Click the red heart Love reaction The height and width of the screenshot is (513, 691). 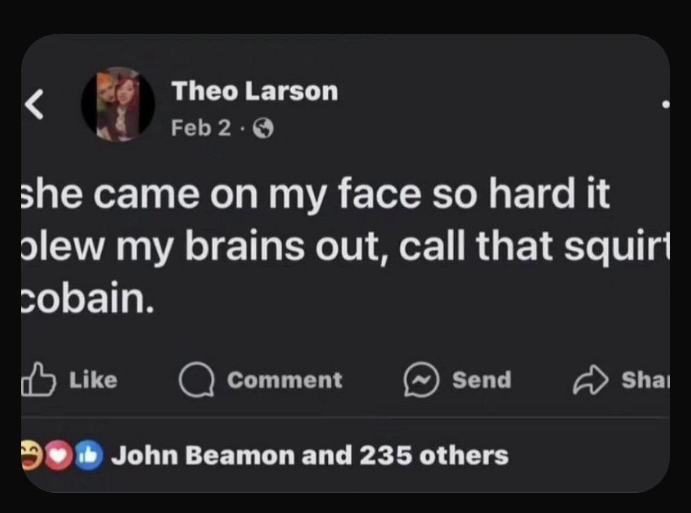[59, 455]
